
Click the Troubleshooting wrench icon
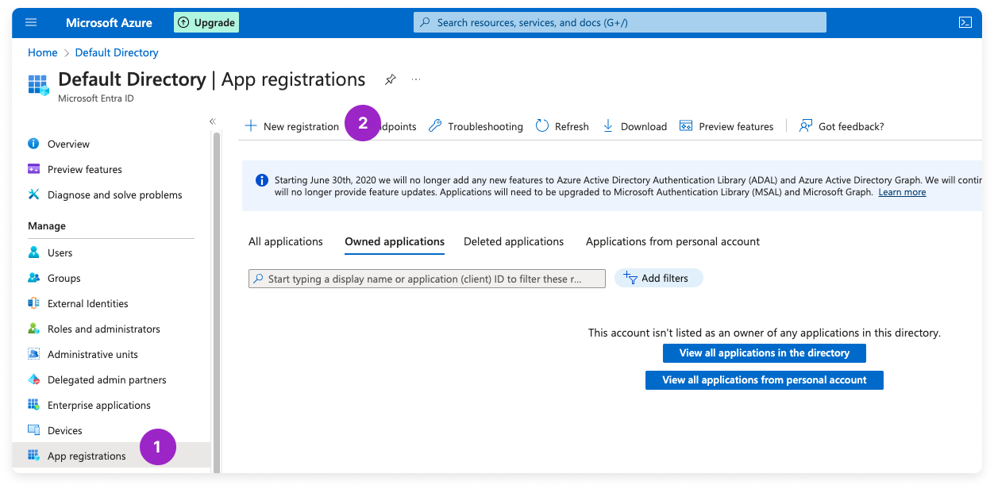coord(435,126)
